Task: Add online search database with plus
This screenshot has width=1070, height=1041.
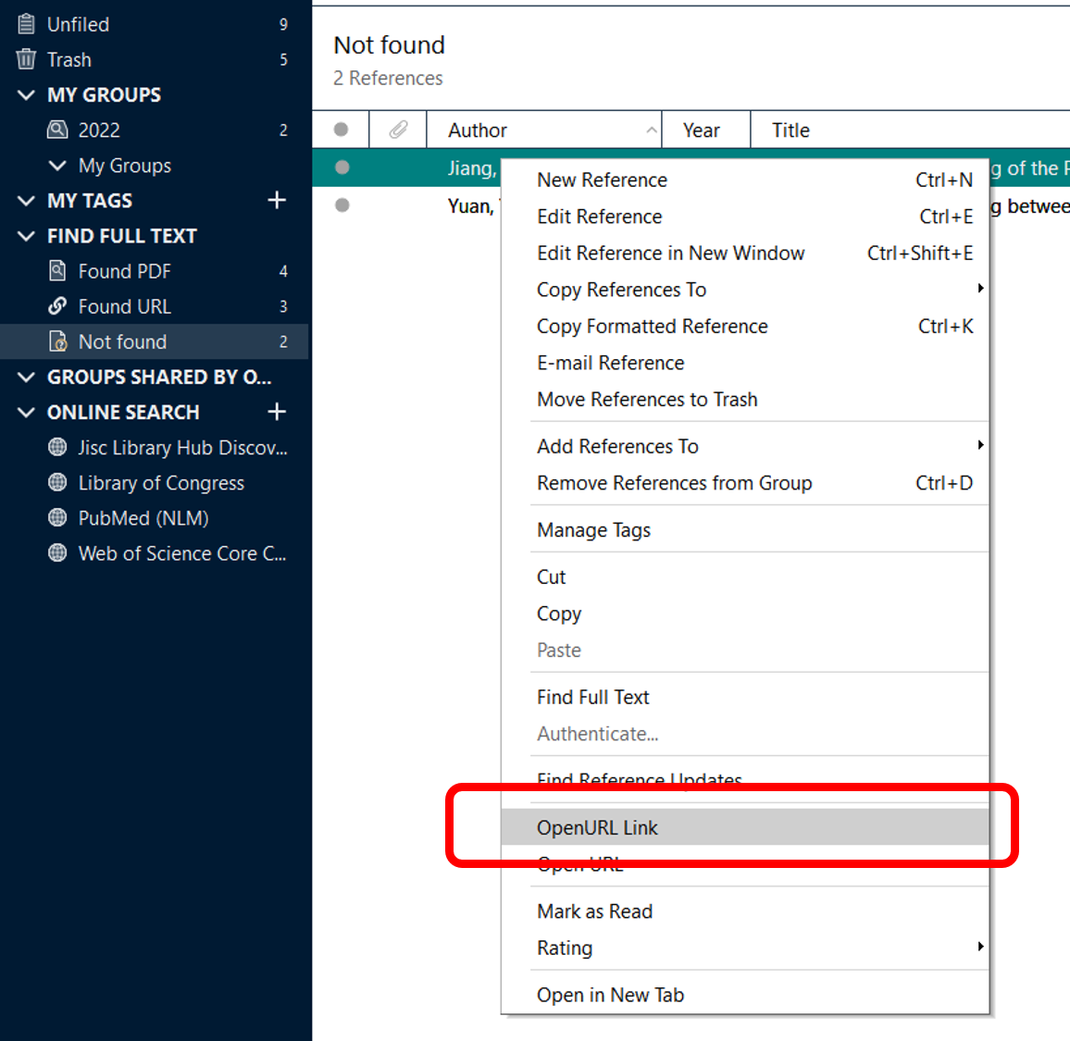Action: pos(277,412)
